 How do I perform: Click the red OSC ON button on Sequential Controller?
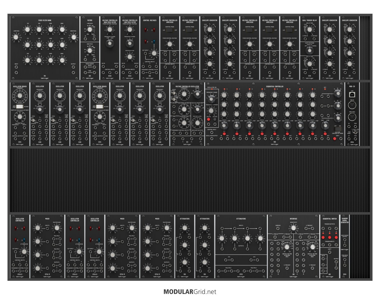point(209,119)
